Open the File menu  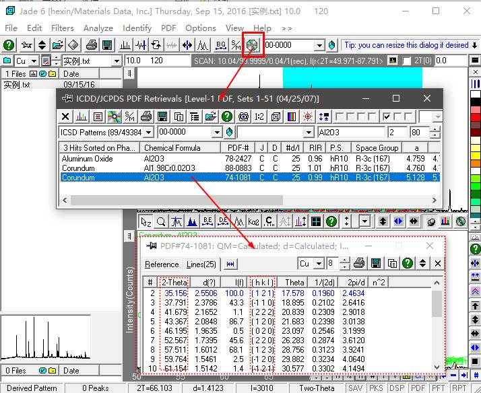coord(11,28)
